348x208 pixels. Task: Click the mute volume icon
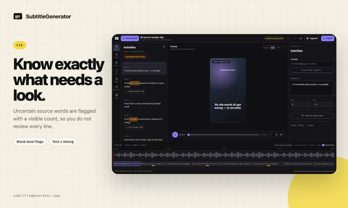pos(281,135)
